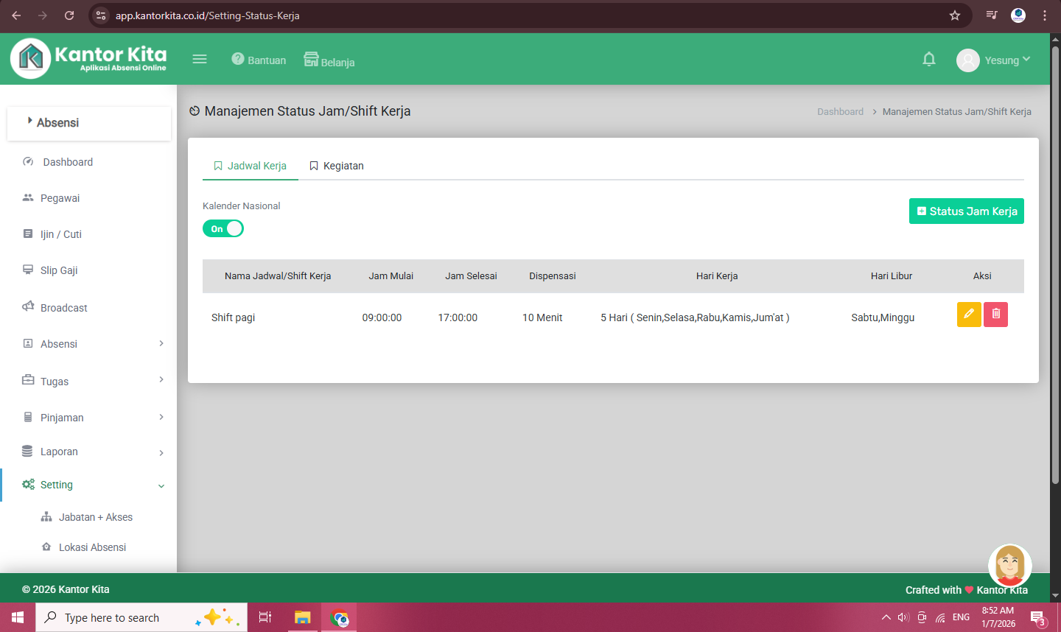Open the notifications bell
Image resolution: width=1061 pixels, height=632 pixels.
pos(929,60)
